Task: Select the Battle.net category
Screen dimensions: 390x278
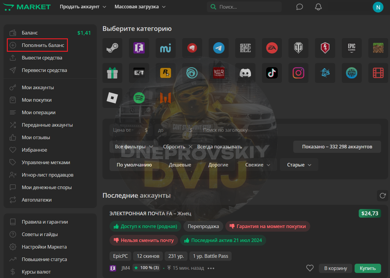Action: click(x=325, y=73)
